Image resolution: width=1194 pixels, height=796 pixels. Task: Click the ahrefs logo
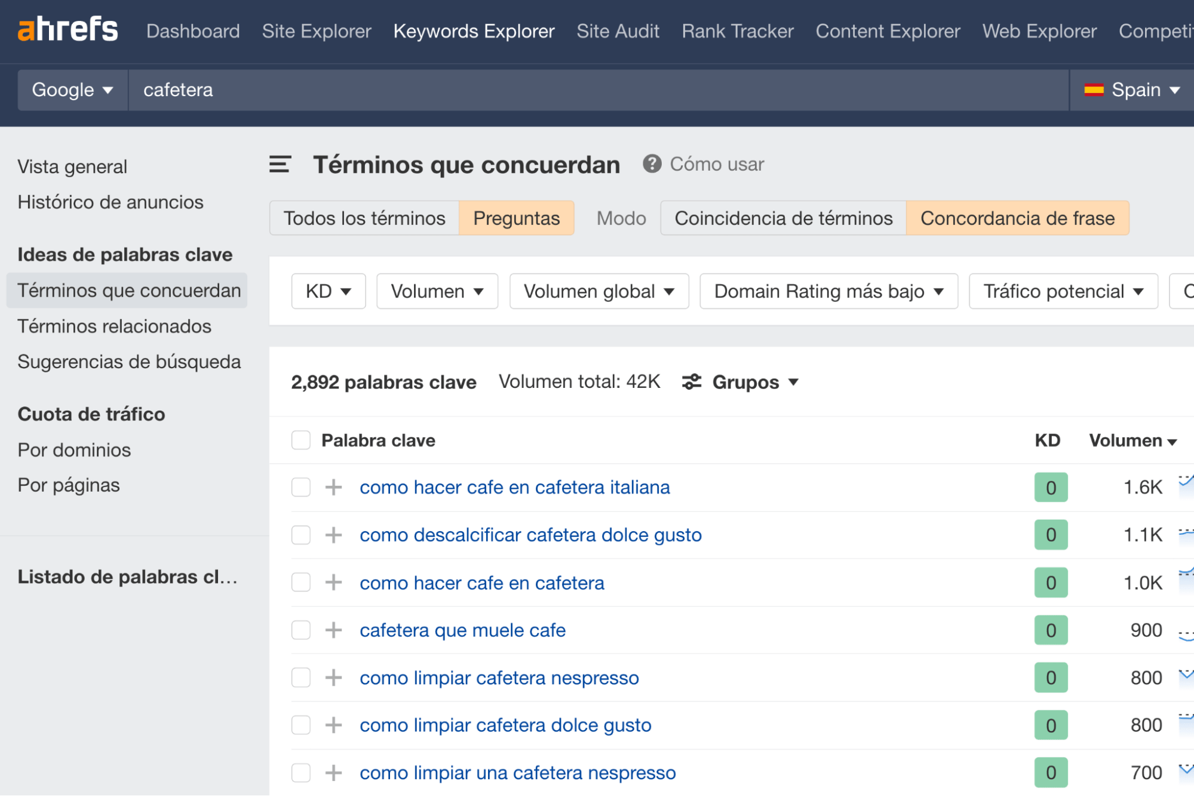pyautogui.click(x=67, y=29)
